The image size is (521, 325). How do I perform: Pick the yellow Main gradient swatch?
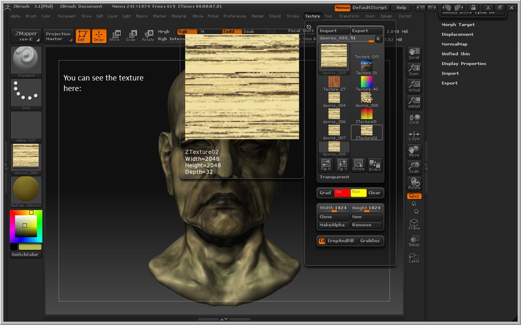[359, 193]
